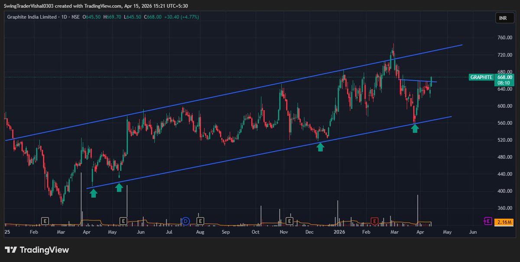Click the 760.00 price axis label

tap(504, 38)
